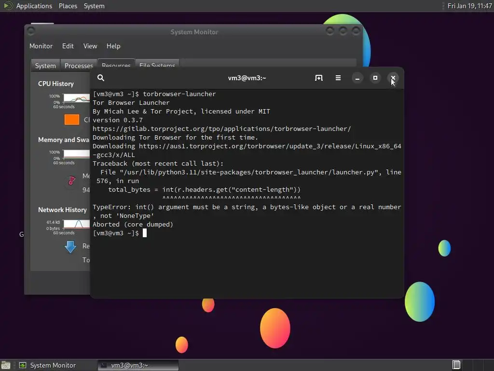Open the System menu in top panel

tap(94, 6)
